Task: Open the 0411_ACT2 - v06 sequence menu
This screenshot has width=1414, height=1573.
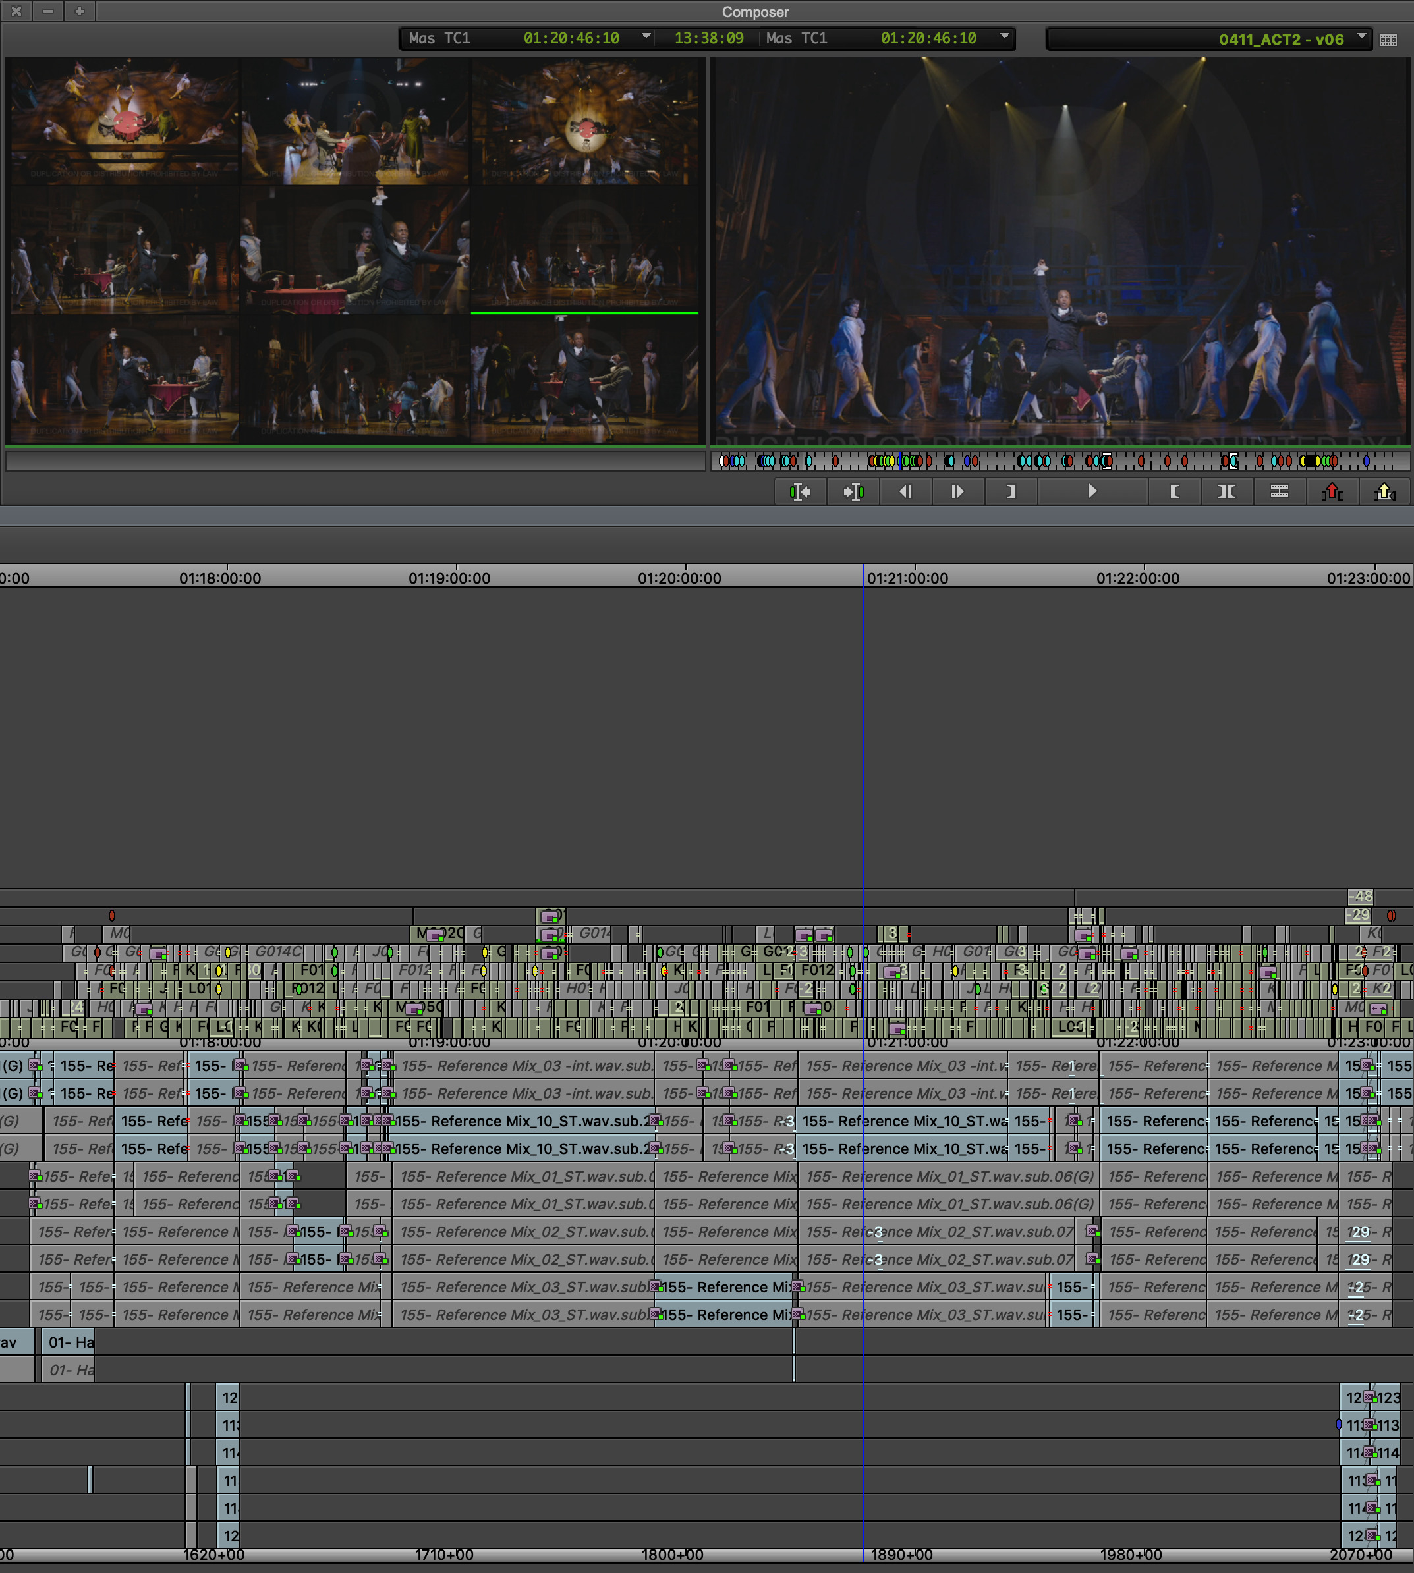Action: point(1361,36)
